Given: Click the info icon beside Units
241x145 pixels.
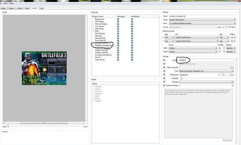Looking at the screenshot, I should 164,71.
